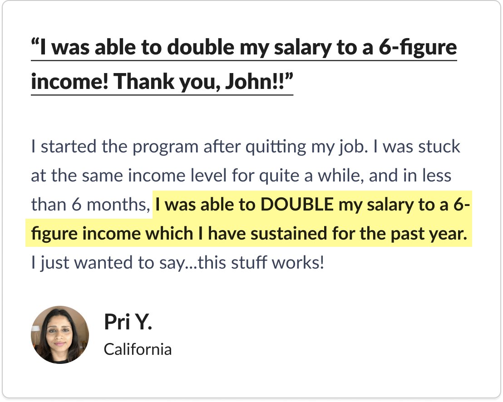503x402 pixels.
Task: Click the sentence "I started the program"
Action: pyautogui.click(x=115, y=147)
